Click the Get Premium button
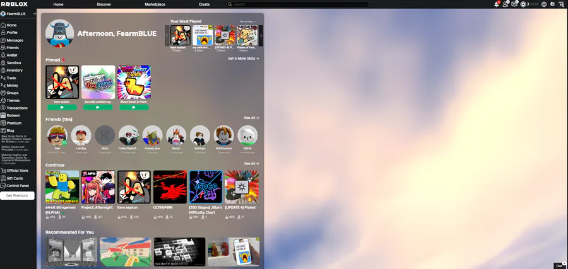The height and width of the screenshot is (269, 568). coord(17,195)
